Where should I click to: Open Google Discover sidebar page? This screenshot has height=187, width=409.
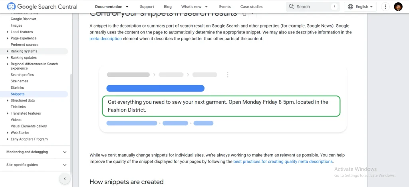tap(24, 19)
